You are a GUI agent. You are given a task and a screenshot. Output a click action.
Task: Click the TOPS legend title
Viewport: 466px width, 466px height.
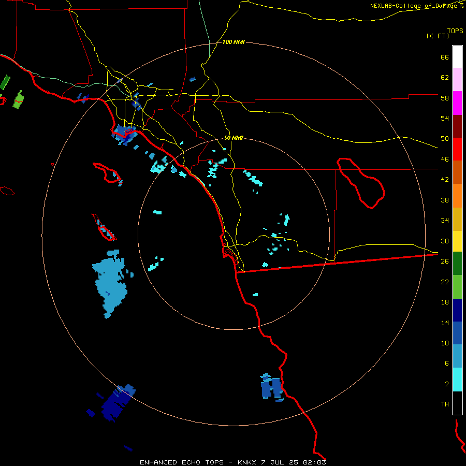tap(455, 31)
